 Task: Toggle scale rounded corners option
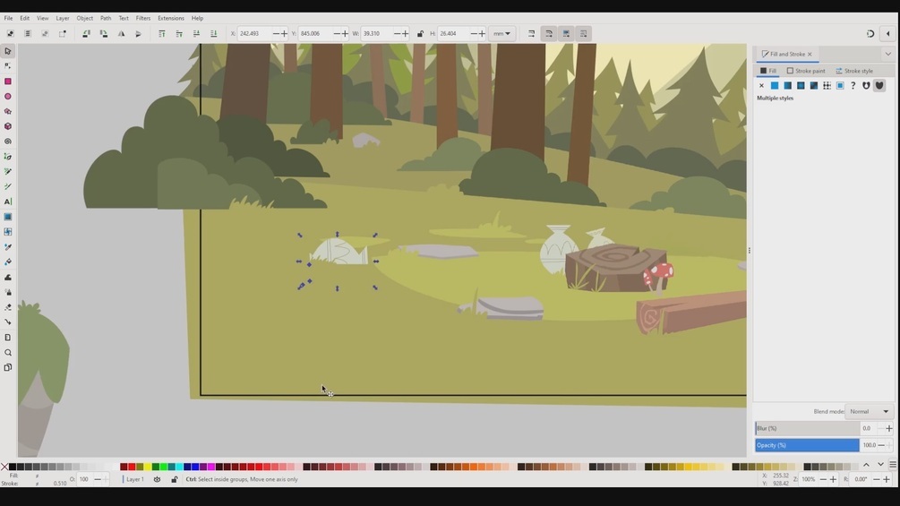(549, 34)
